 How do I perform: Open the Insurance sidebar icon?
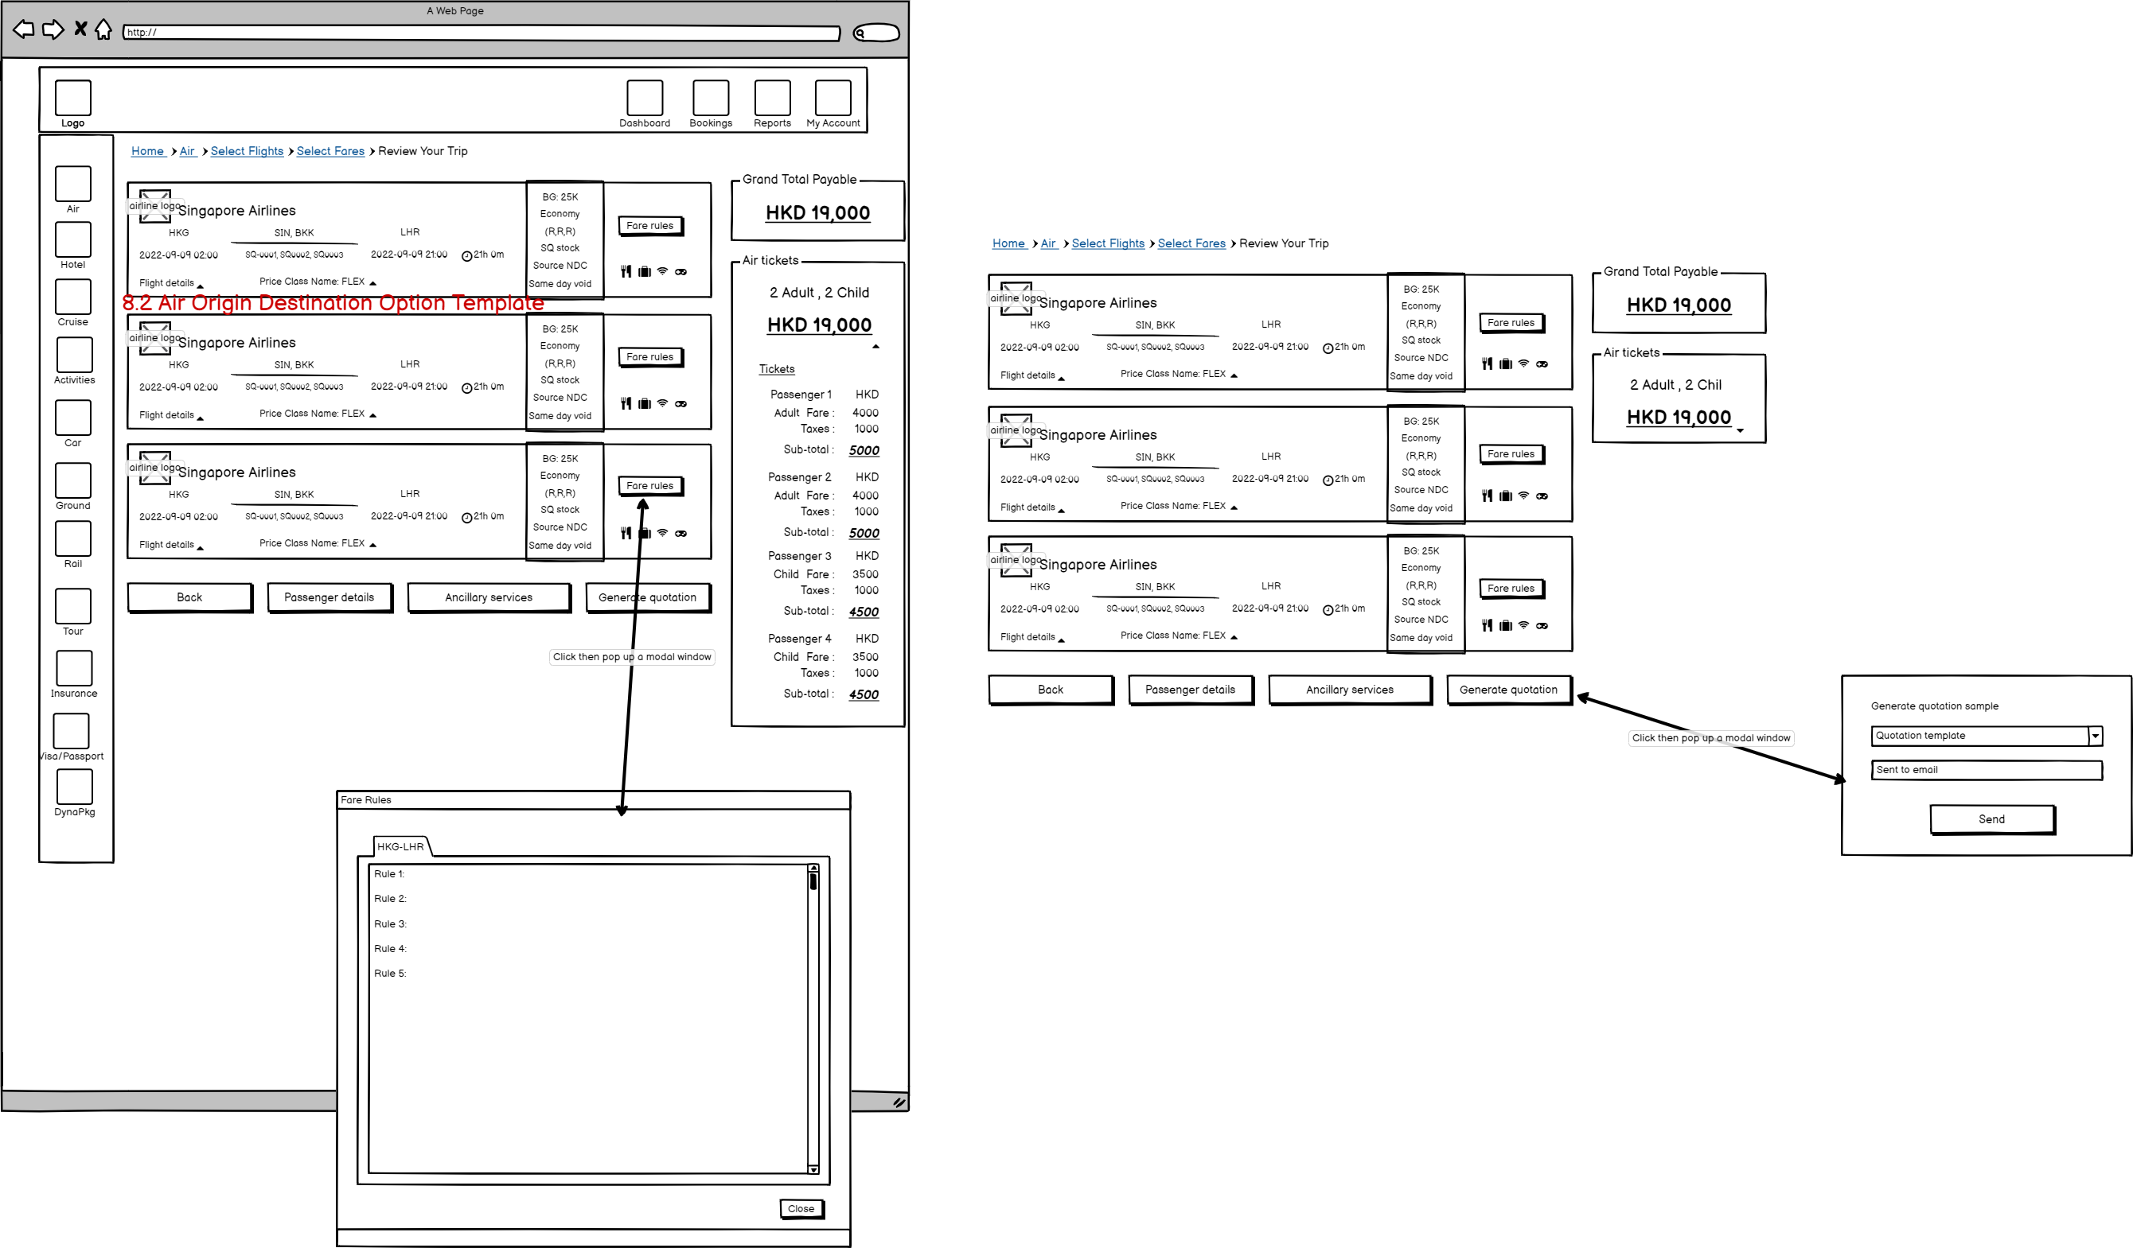point(74,668)
